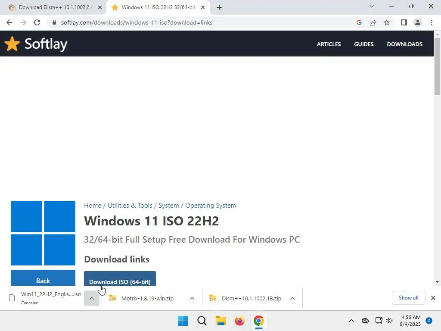Expand options for Win11 iso download
The height and width of the screenshot is (331, 441).
click(92, 298)
